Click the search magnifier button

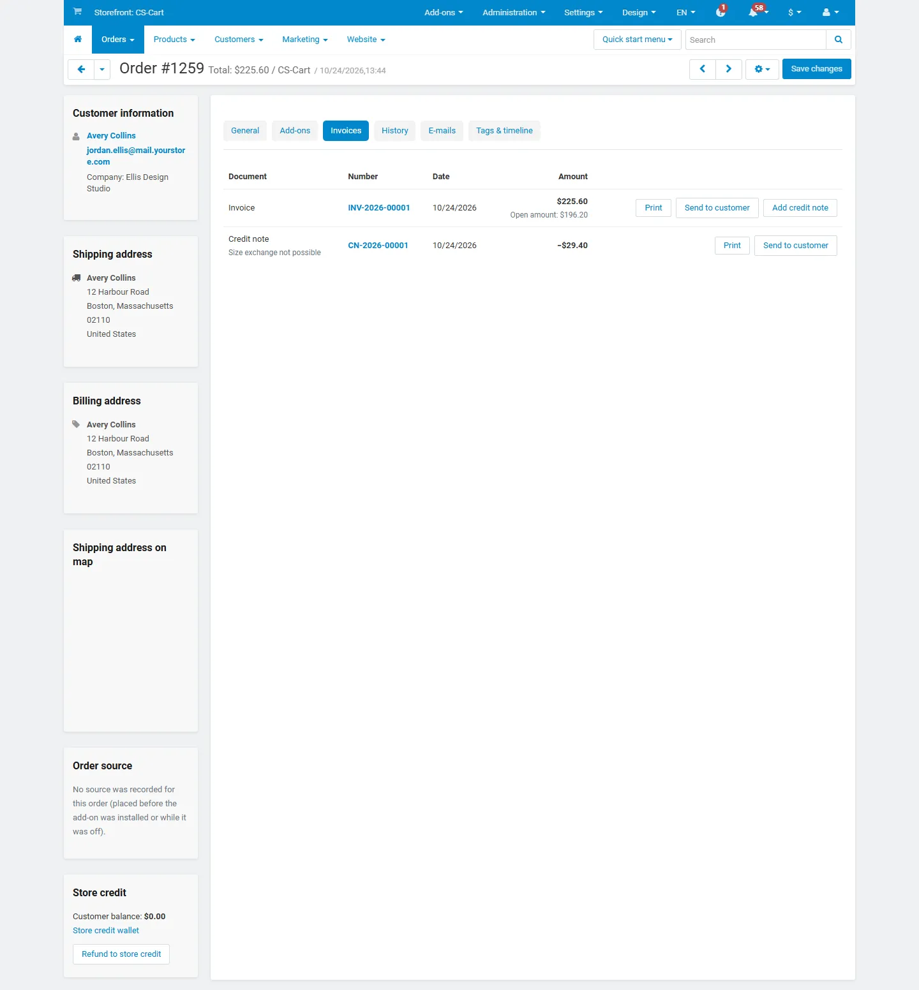(x=839, y=40)
